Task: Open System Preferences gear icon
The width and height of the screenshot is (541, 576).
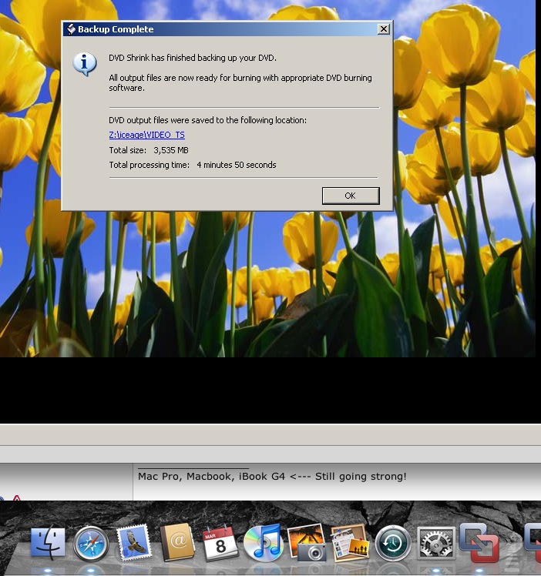Action: pyautogui.click(x=436, y=544)
